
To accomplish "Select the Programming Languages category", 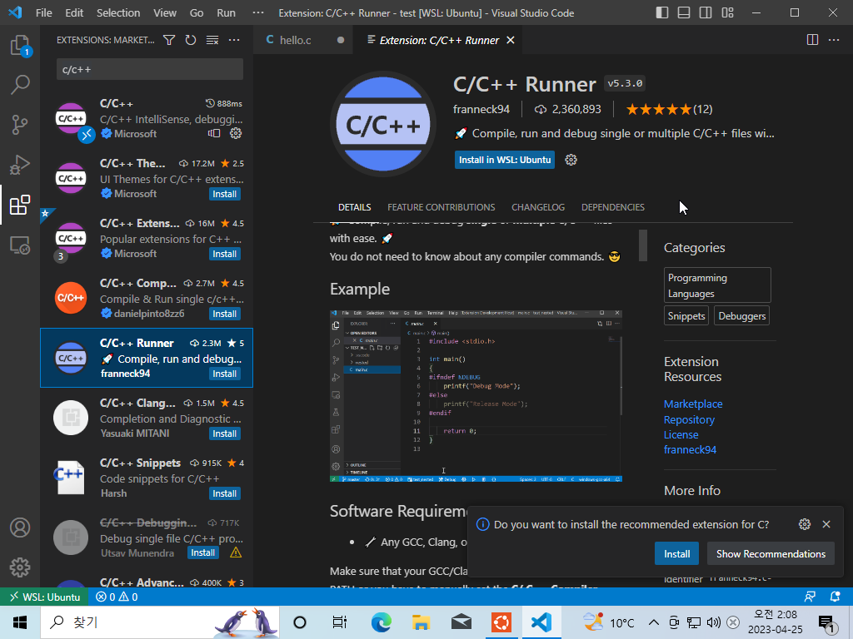I will tap(717, 285).
